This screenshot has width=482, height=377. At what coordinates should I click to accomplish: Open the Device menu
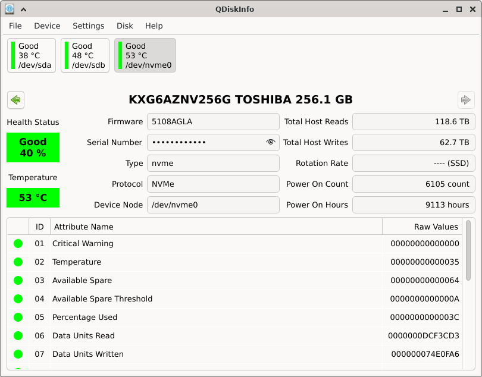pos(47,26)
